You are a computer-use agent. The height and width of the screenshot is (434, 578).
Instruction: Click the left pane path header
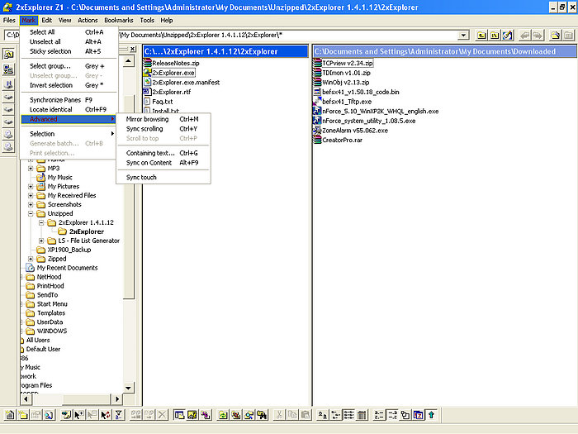[x=225, y=51]
